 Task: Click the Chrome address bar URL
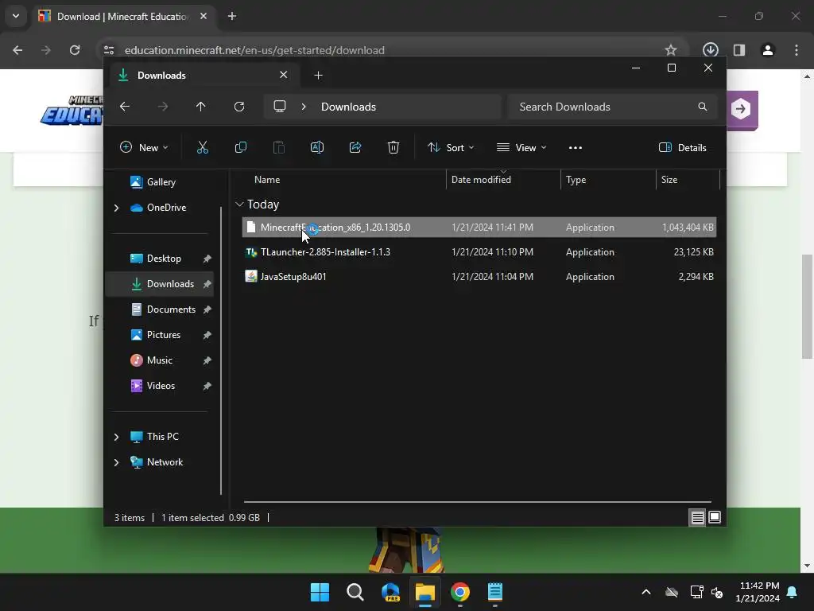pyautogui.click(x=254, y=50)
